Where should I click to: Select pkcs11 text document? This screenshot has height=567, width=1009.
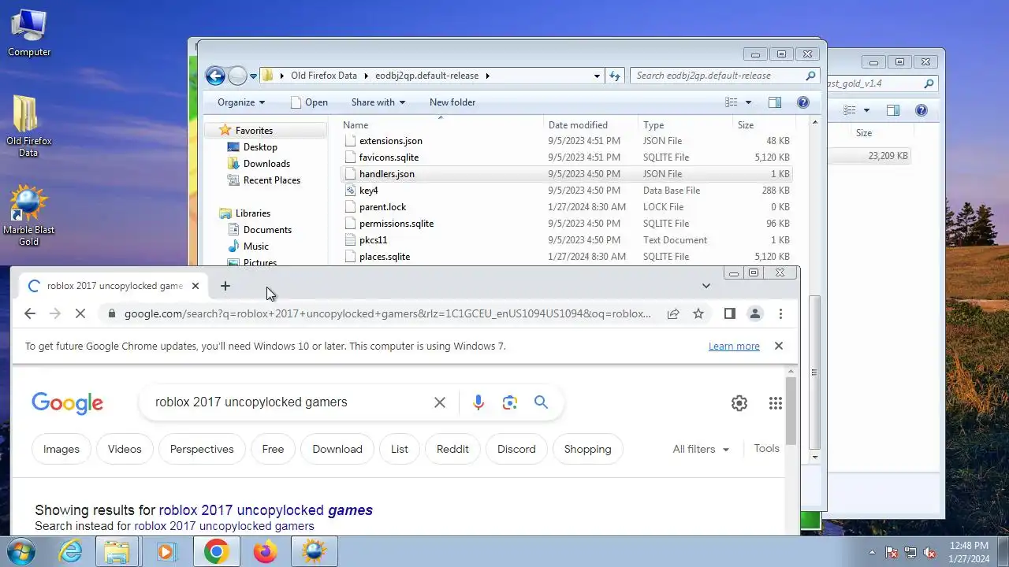pyautogui.click(x=566, y=240)
